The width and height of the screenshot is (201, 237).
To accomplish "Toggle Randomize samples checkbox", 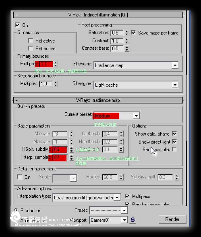I will (127, 204).
